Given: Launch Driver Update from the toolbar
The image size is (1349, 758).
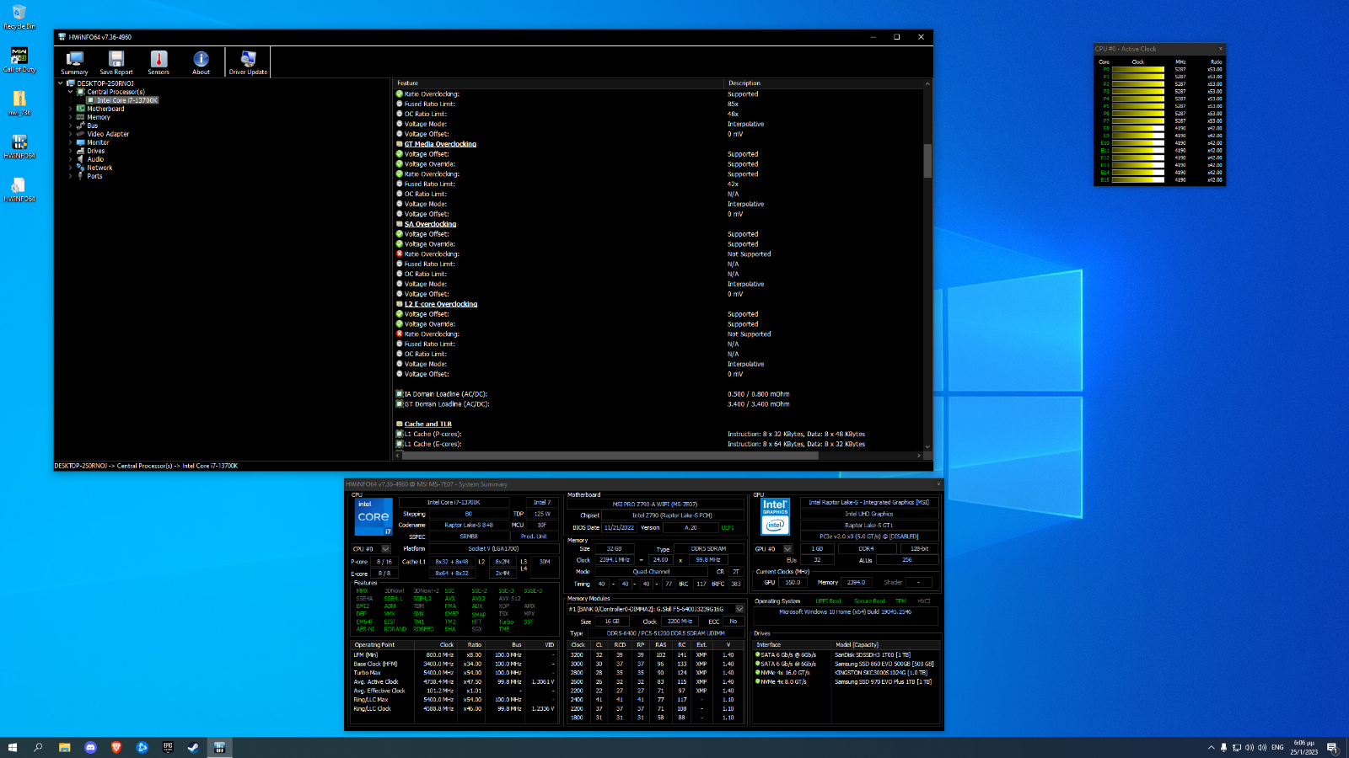Looking at the screenshot, I should [248, 62].
